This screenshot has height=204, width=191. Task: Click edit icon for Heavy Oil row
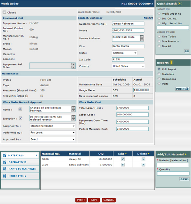123,159
